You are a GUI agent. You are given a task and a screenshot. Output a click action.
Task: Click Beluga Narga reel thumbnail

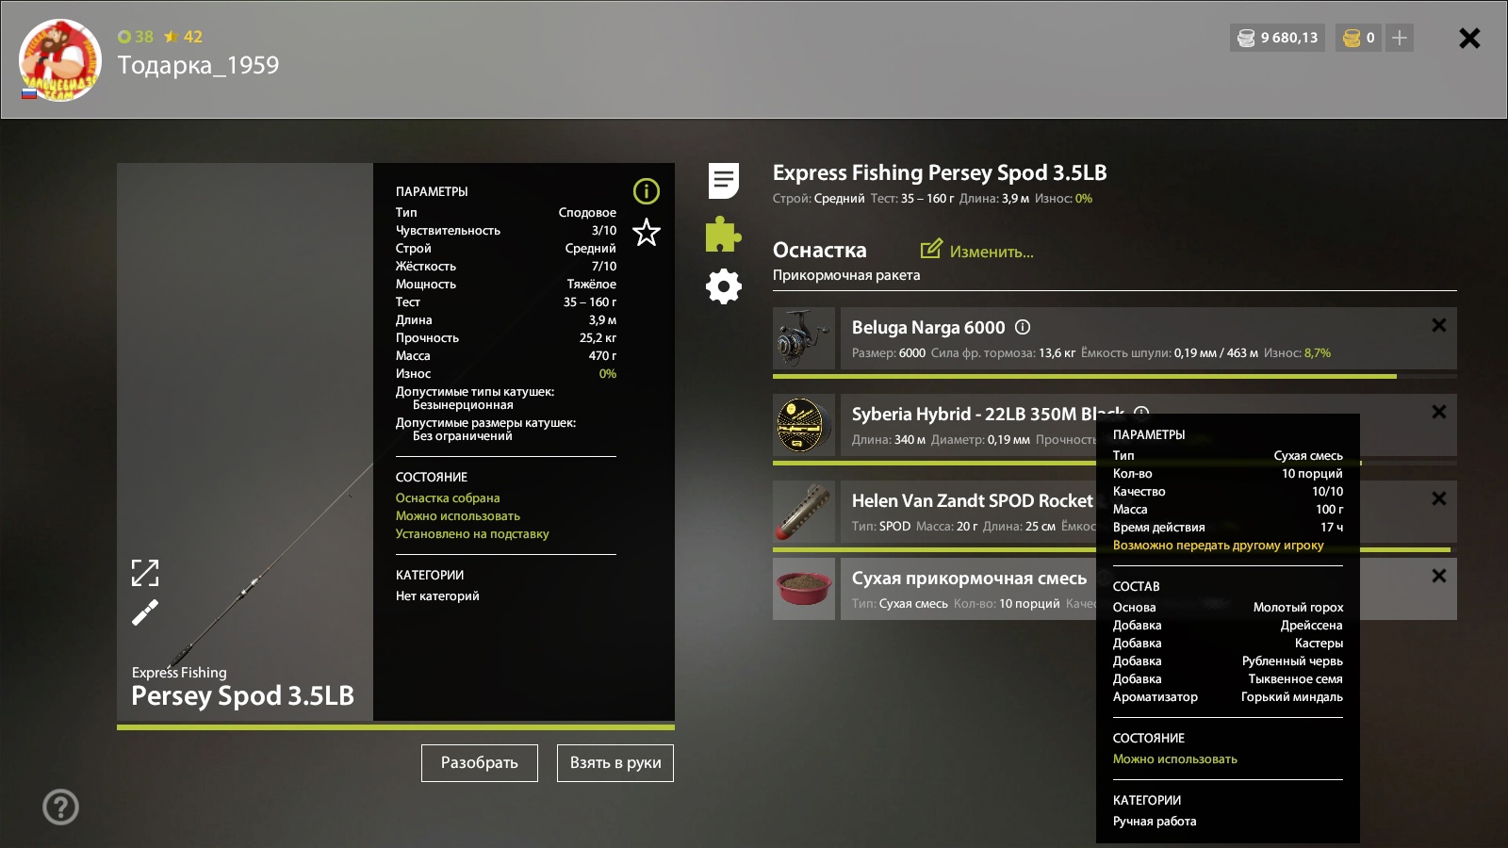(x=804, y=338)
